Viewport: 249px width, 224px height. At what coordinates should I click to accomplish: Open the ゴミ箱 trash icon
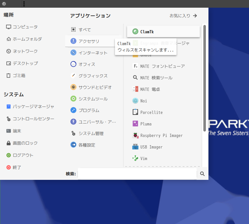9,76
